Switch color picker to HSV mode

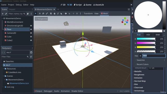[x=148, y=35]
